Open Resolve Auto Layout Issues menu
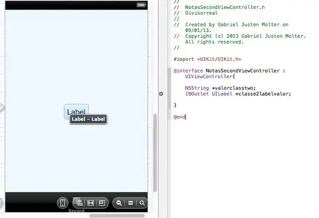Screen dimensions: 319x218 102,203
